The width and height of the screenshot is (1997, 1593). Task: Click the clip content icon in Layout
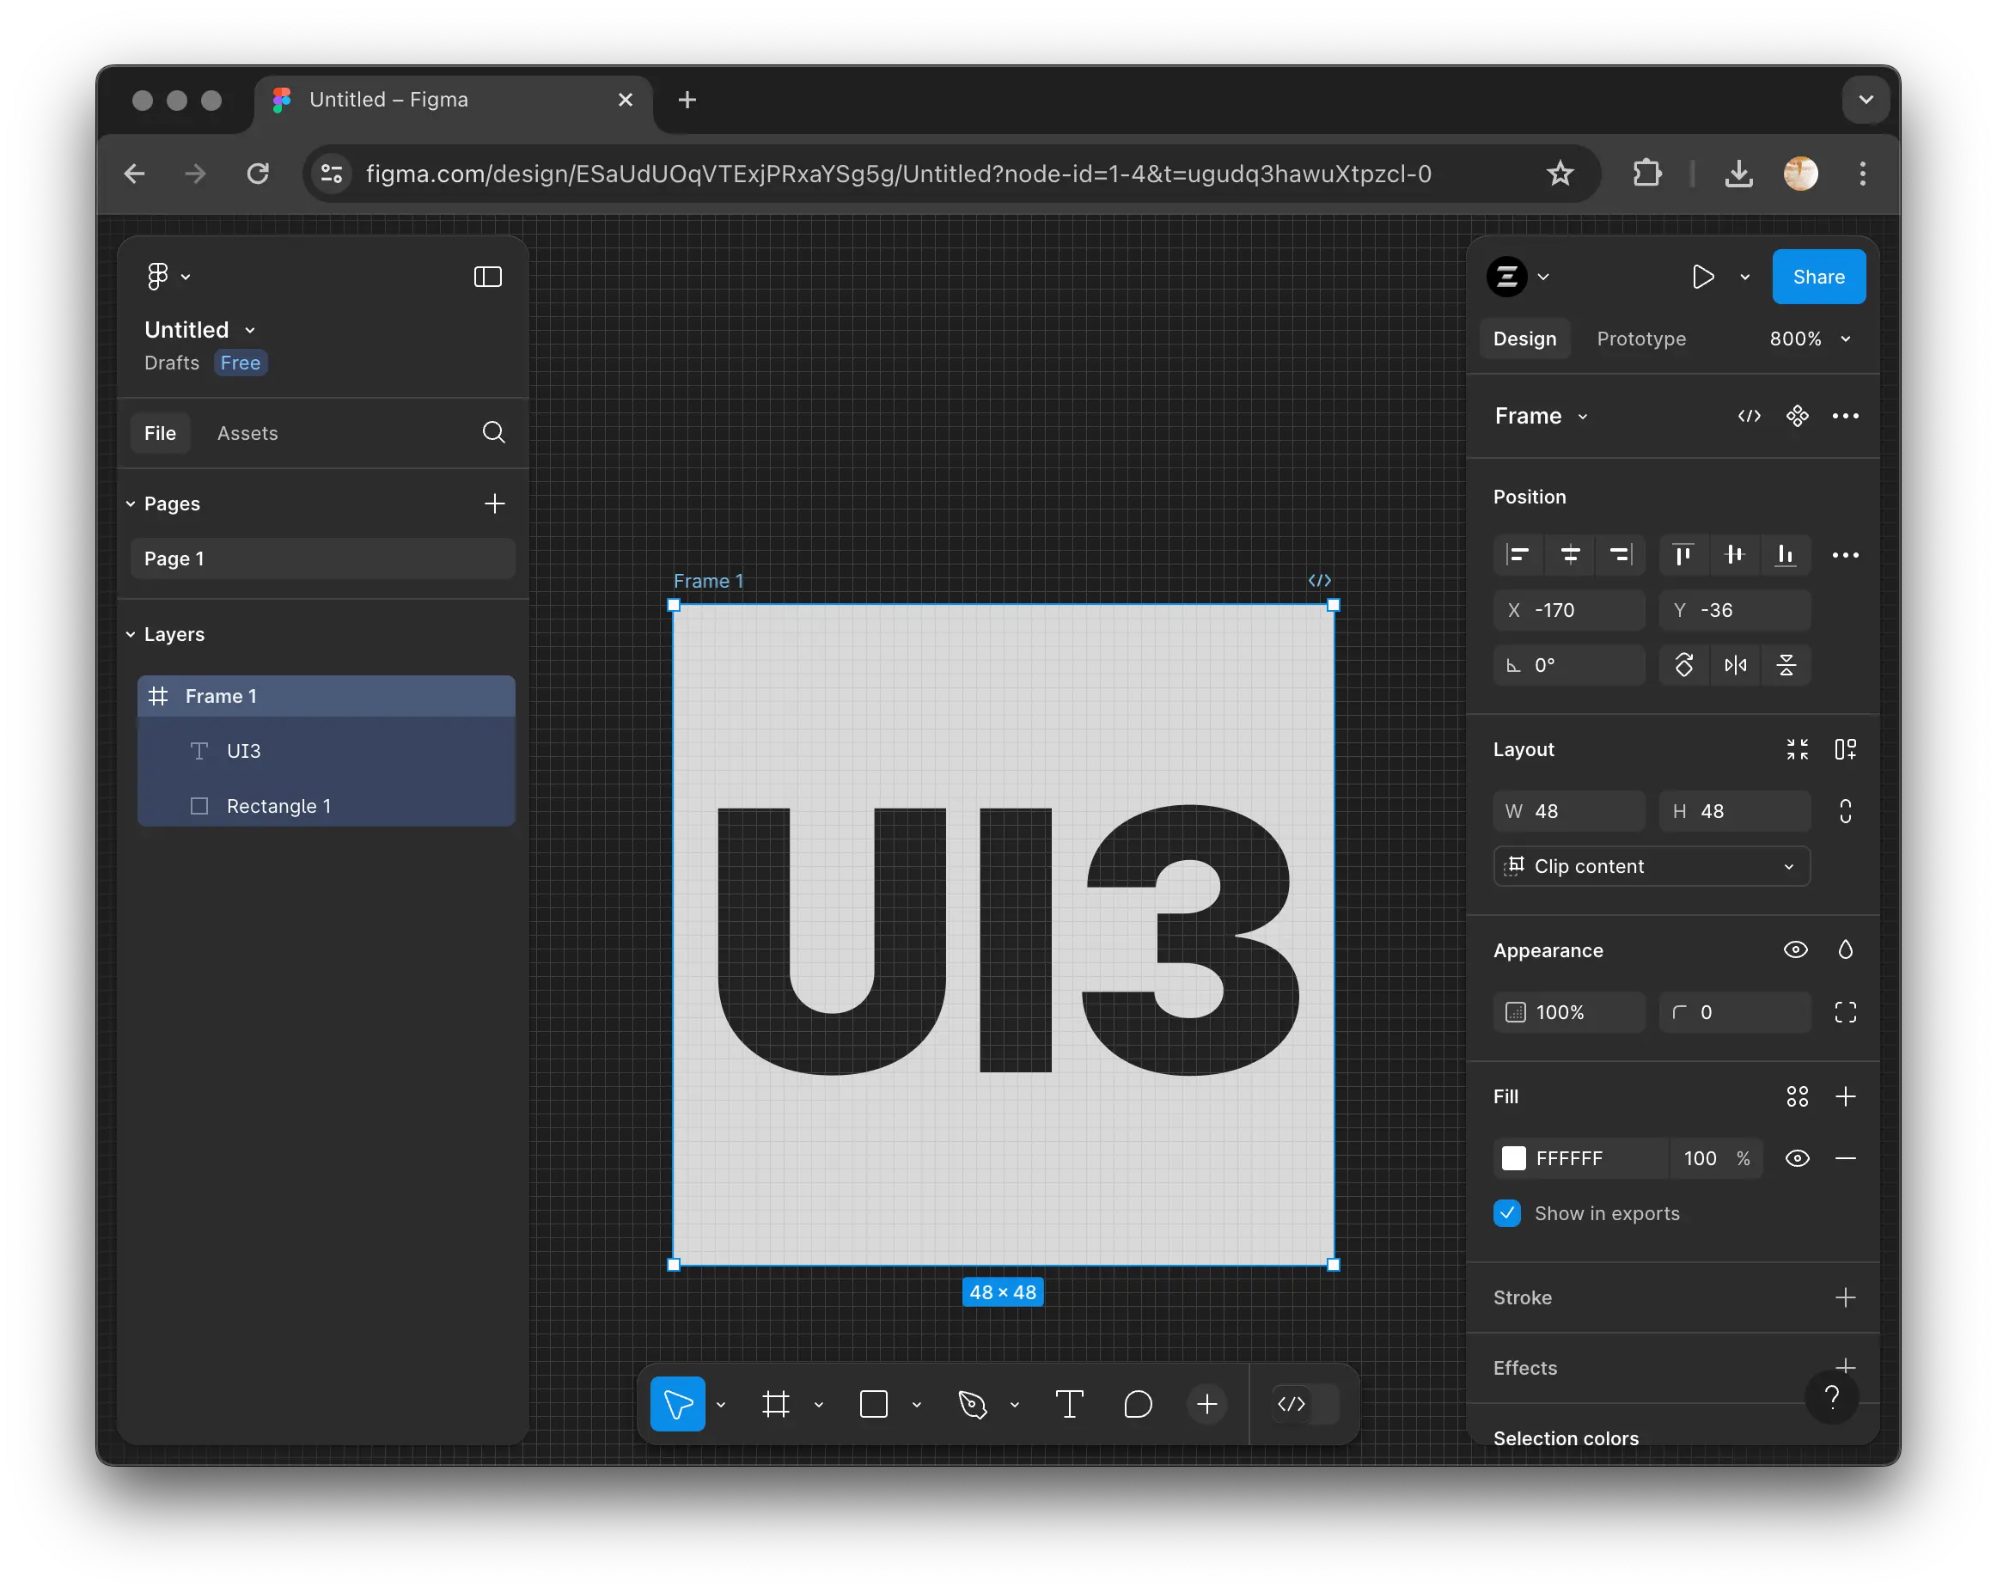tap(1516, 864)
